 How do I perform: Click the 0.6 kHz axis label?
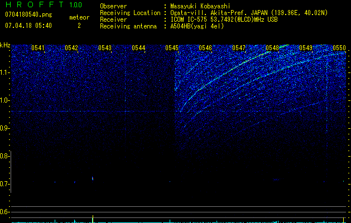click(x=5, y=212)
